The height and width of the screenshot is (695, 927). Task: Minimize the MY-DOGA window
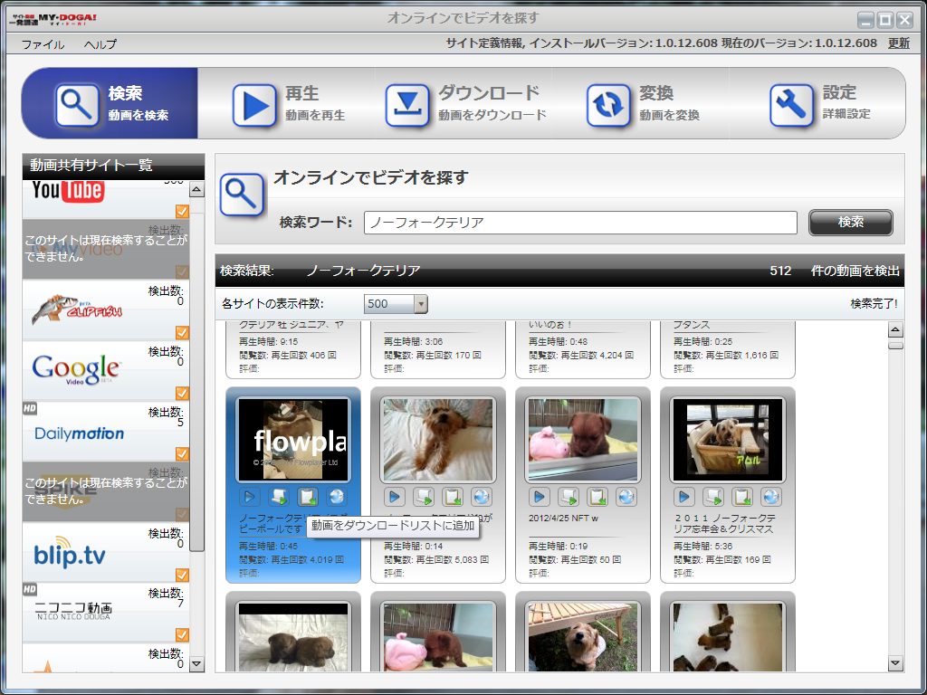(x=866, y=20)
